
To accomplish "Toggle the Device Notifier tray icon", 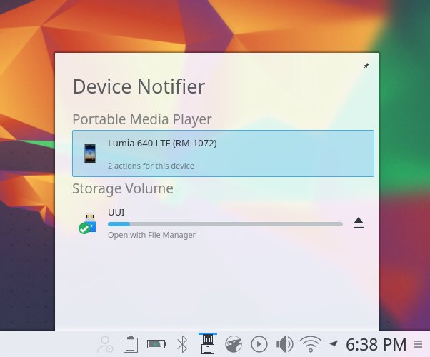I will pos(208,345).
